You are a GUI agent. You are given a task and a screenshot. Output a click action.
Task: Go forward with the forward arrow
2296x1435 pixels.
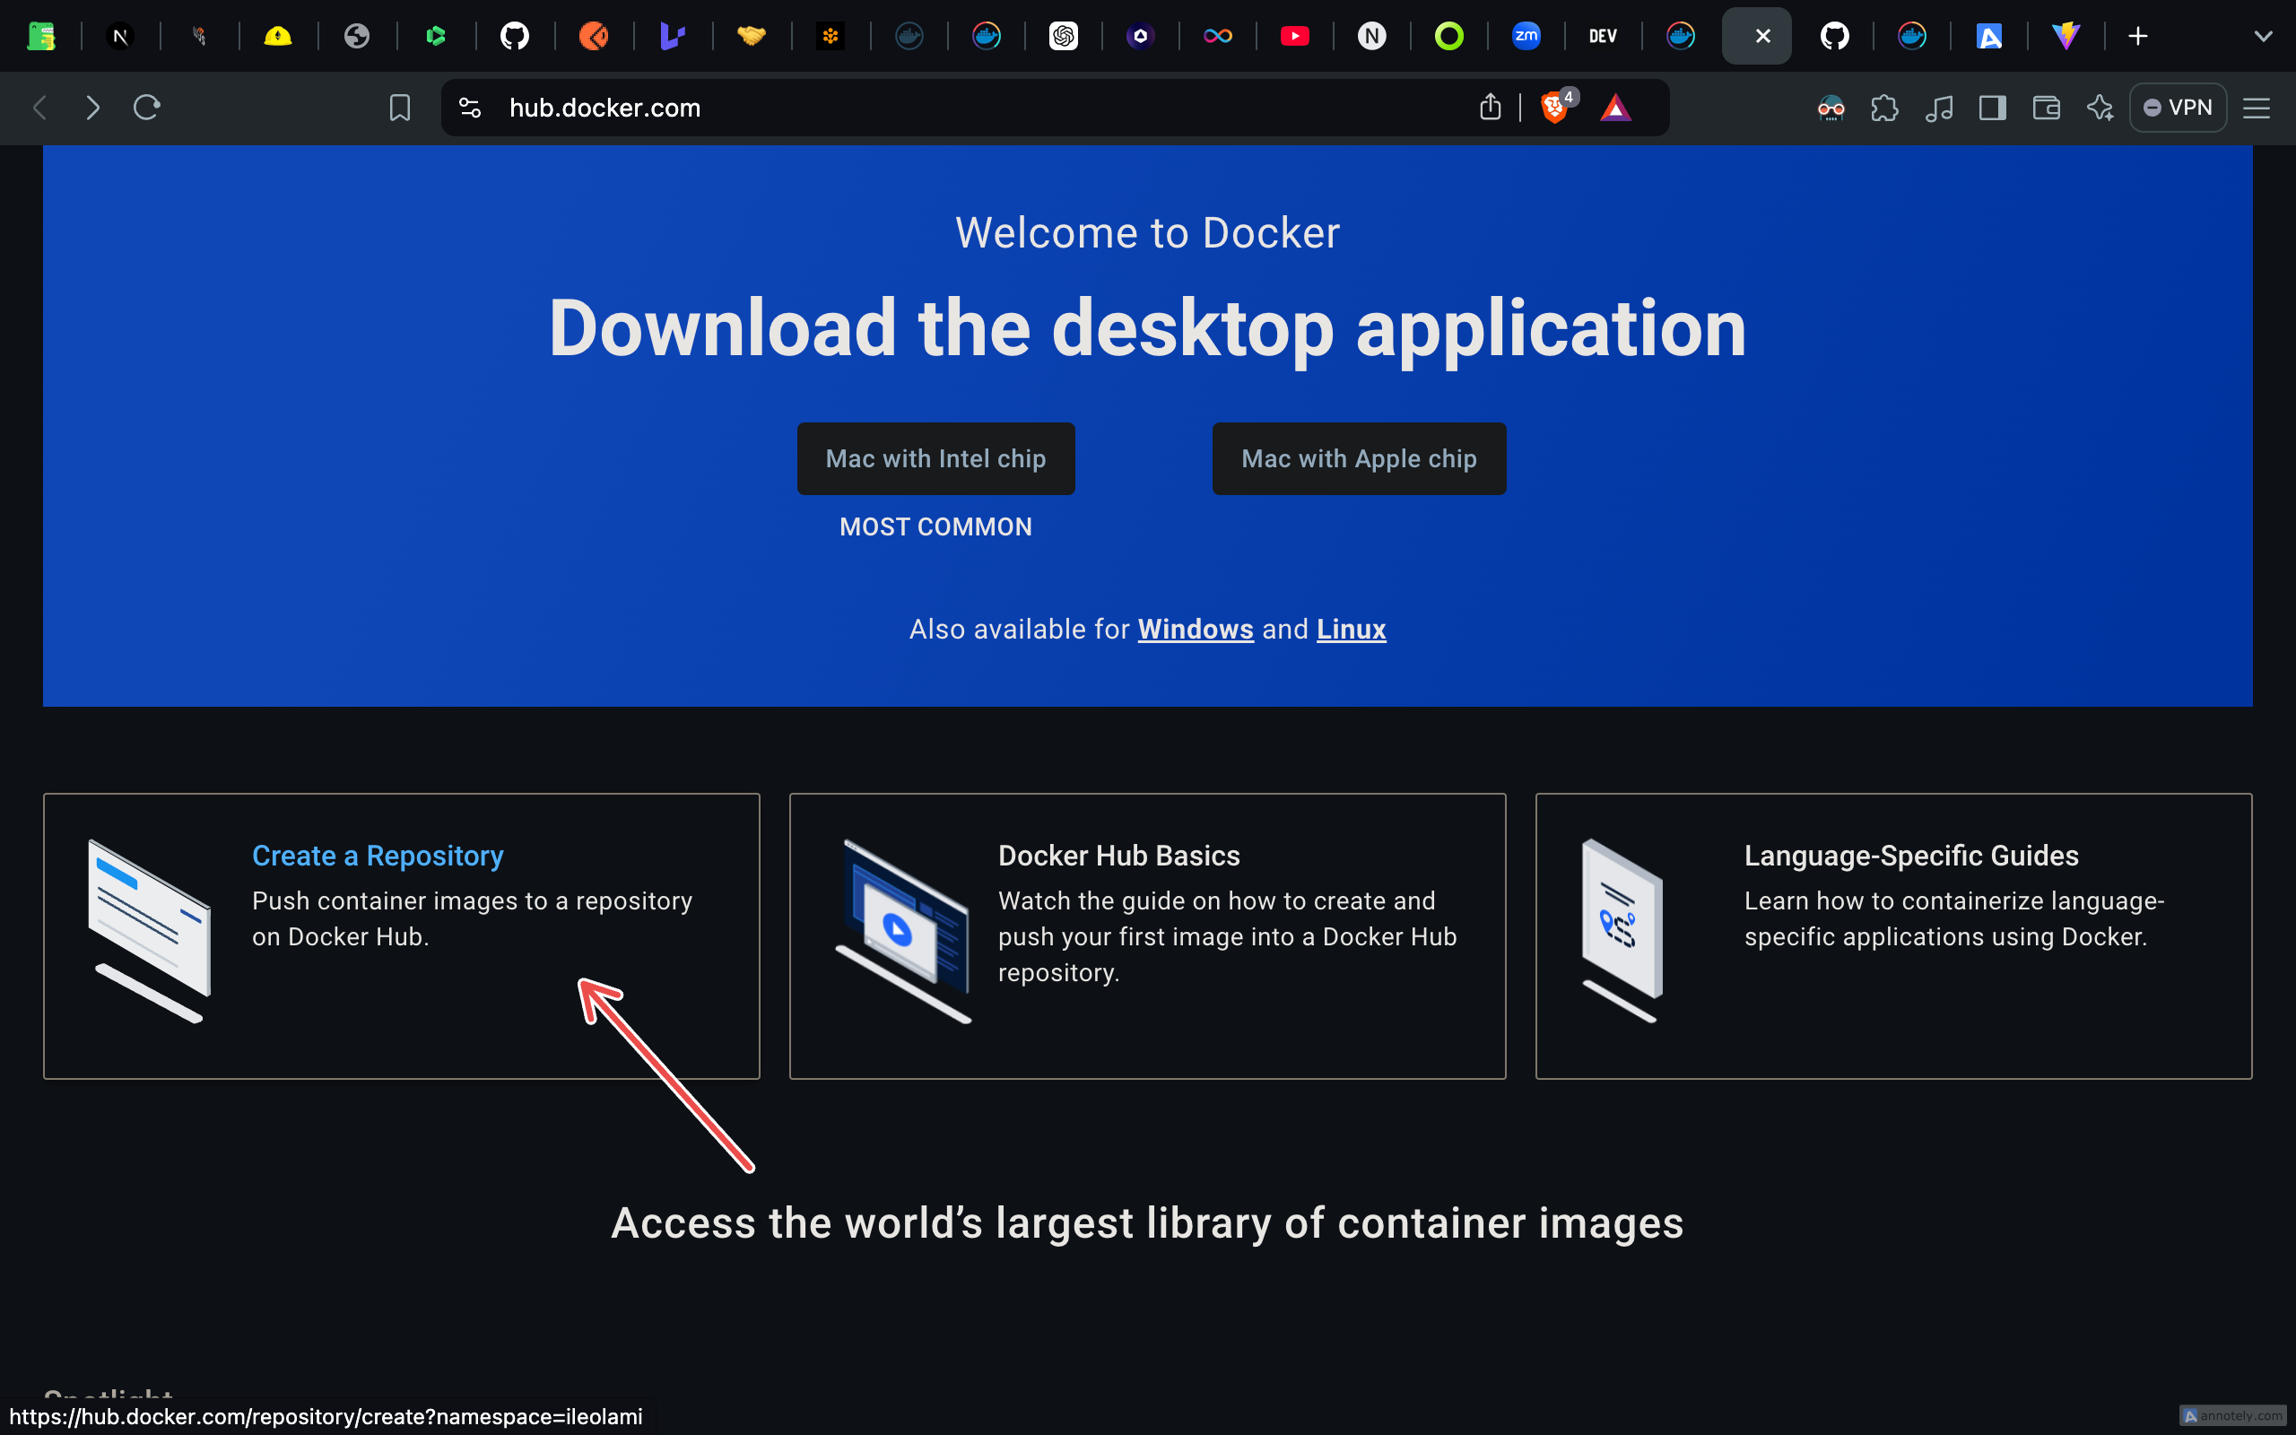(x=92, y=108)
